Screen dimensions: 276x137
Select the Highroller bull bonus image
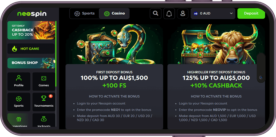point(216,44)
